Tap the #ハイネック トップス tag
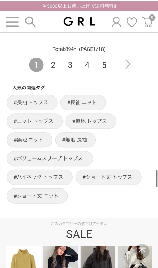The image size is (158, 268). [x=40, y=177]
